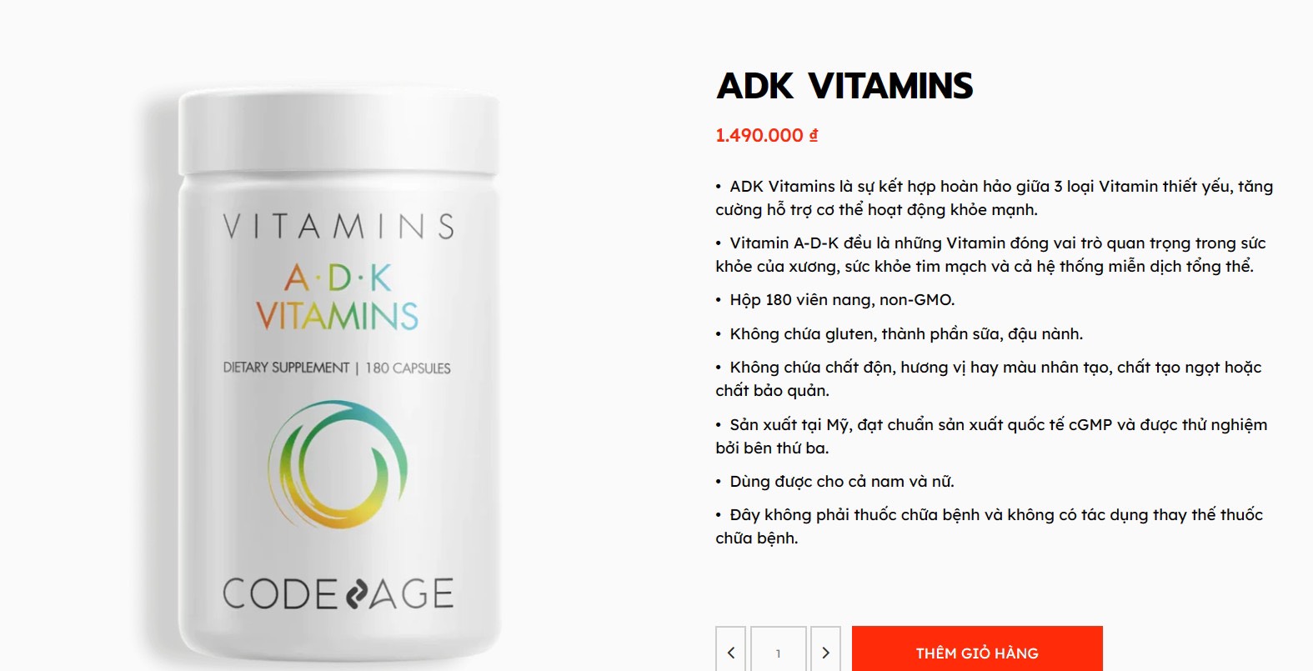Image resolution: width=1313 pixels, height=671 pixels.
Task: Decrease quantity with the left chevron
Action: coord(731,649)
